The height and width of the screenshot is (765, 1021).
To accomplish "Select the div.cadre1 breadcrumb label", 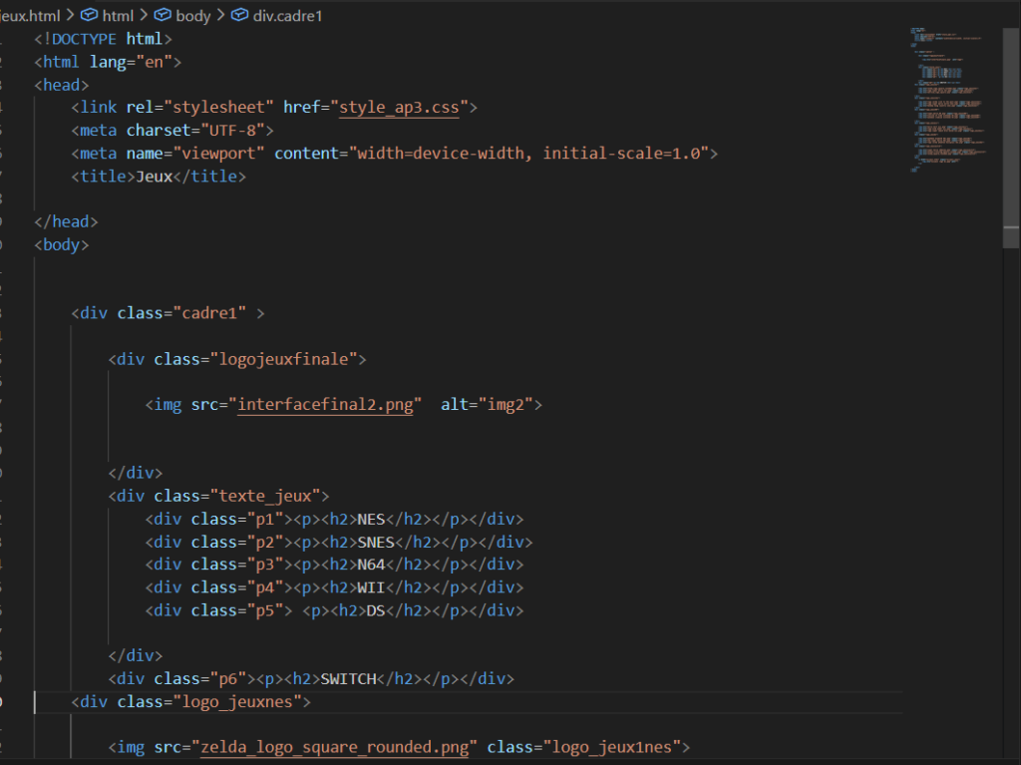I will [x=289, y=16].
